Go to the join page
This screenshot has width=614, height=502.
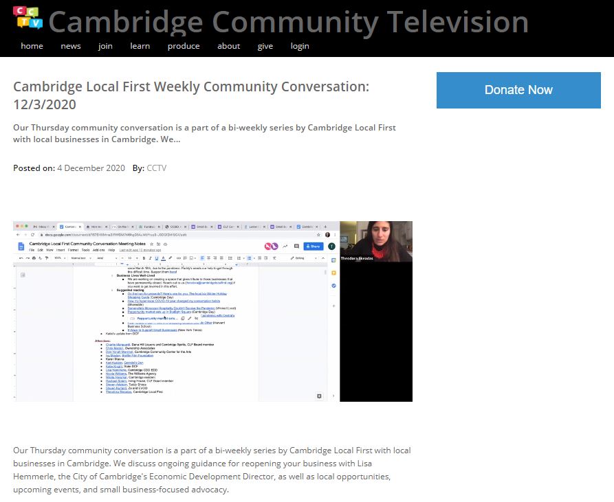click(105, 46)
